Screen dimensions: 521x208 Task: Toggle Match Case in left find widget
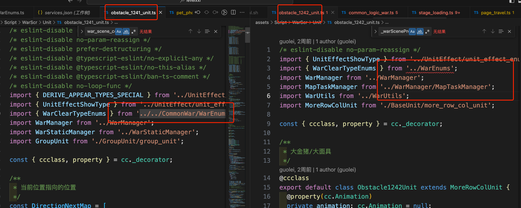coord(119,31)
